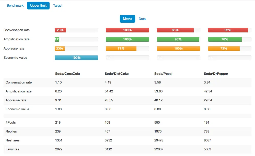Click the Soda/DrPepper column header
The height and width of the screenshot is (156, 255).
coord(216,74)
